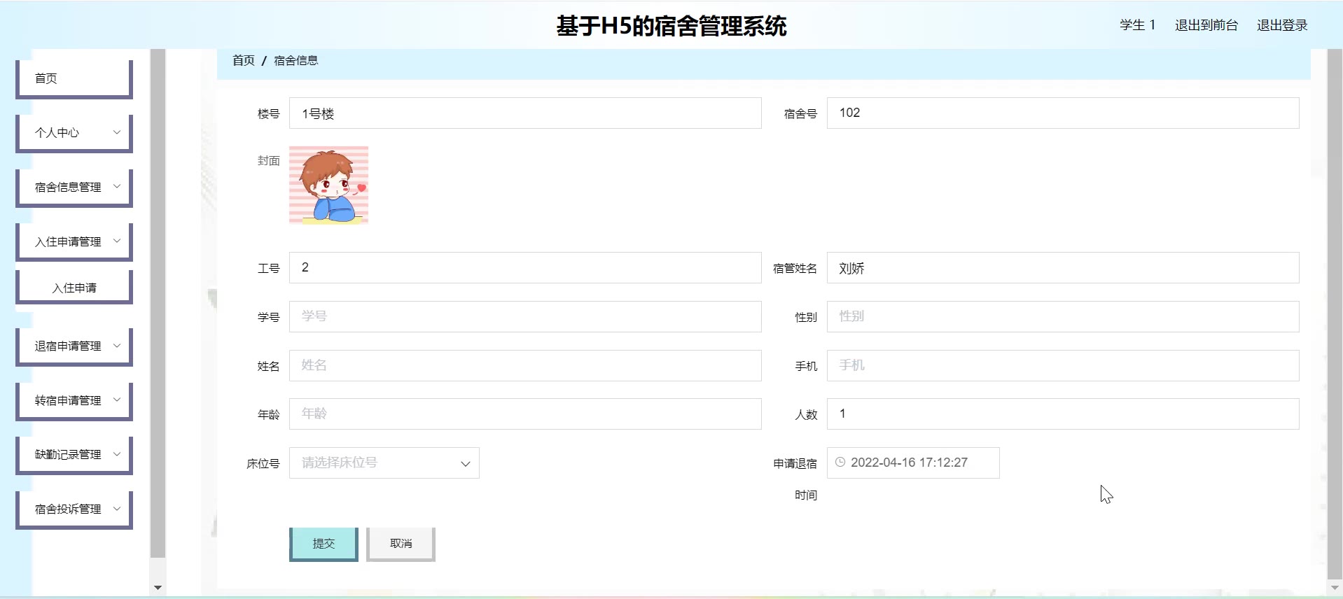
Task: Open the 入住申请 submenu item
Action: click(74, 288)
